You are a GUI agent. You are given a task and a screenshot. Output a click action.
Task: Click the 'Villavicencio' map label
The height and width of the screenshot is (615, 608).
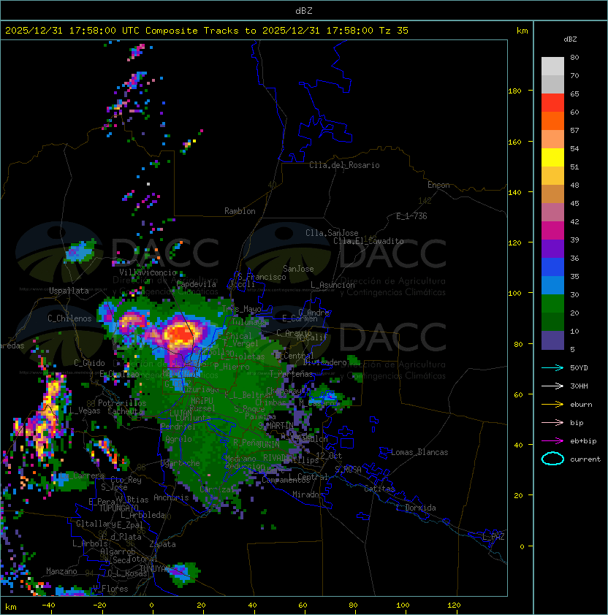click(x=148, y=272)
